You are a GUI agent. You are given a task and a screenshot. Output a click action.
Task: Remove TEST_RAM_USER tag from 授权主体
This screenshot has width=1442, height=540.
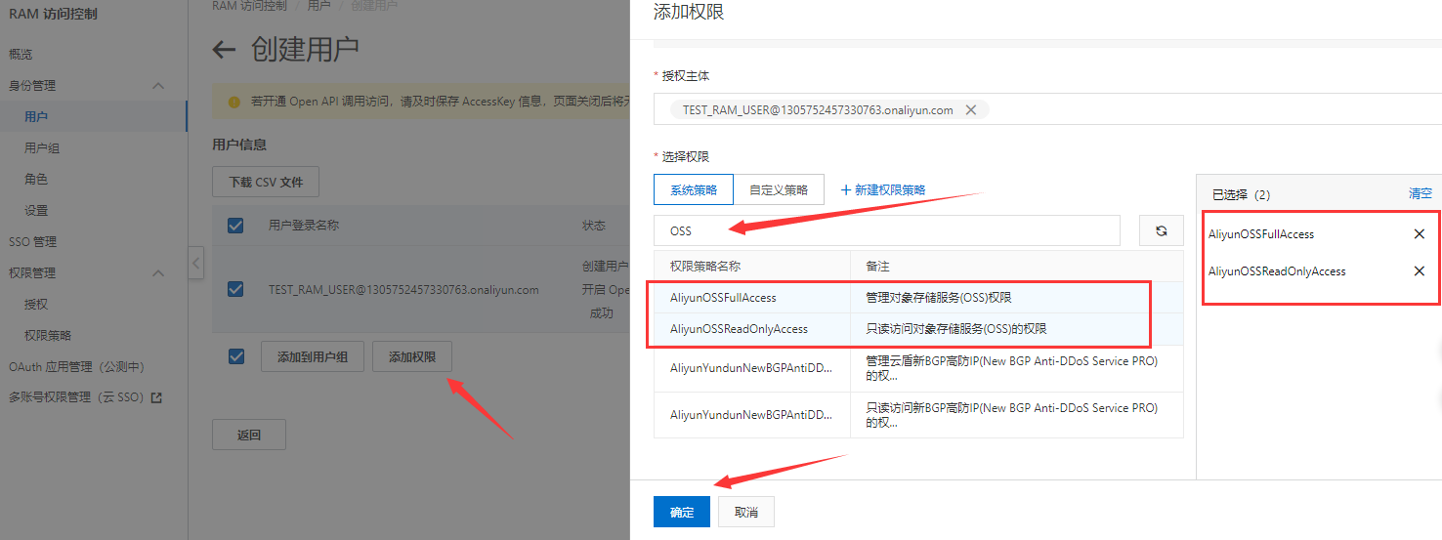point(971,110)
